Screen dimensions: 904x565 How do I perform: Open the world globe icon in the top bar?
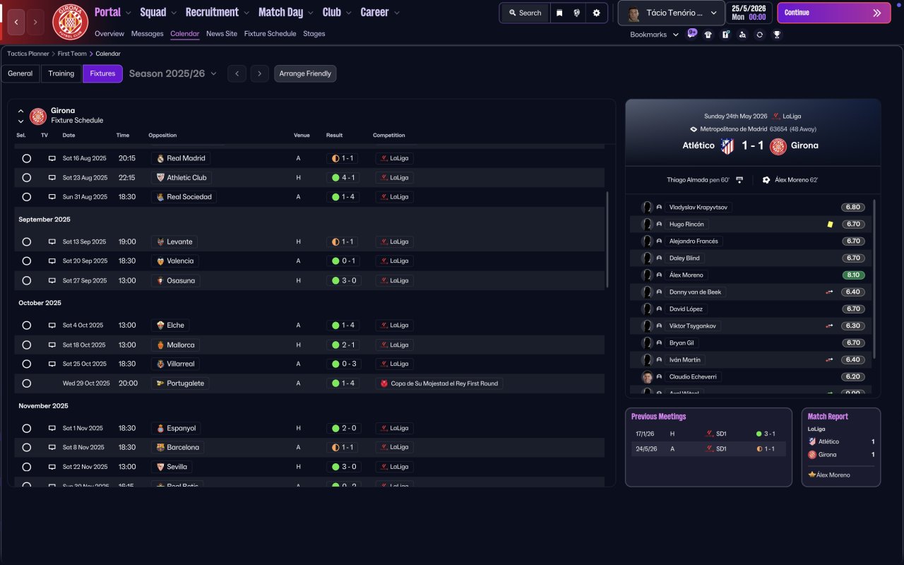click(577, 13)
